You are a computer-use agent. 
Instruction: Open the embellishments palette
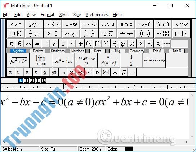point(53,24)
